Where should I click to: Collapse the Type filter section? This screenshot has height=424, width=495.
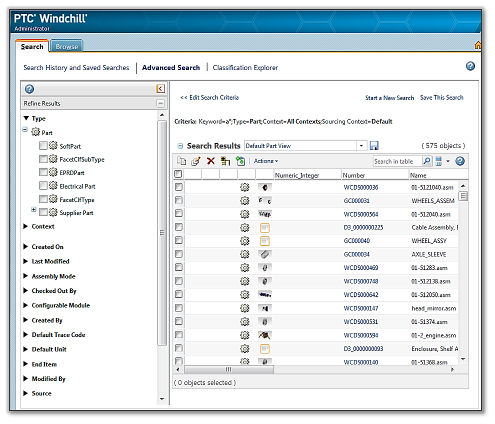[x=26, y=118]
